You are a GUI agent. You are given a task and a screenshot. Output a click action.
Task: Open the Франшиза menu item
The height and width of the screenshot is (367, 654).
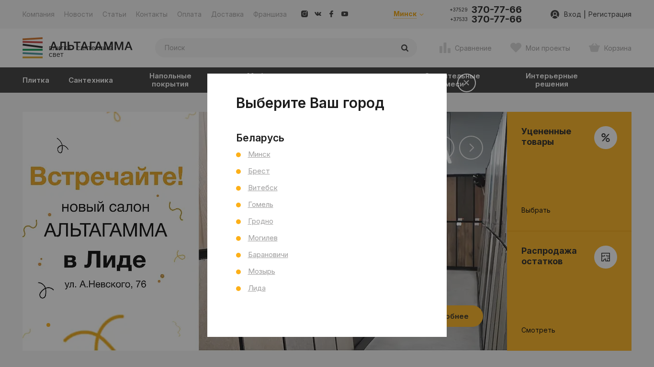[270, 14]
